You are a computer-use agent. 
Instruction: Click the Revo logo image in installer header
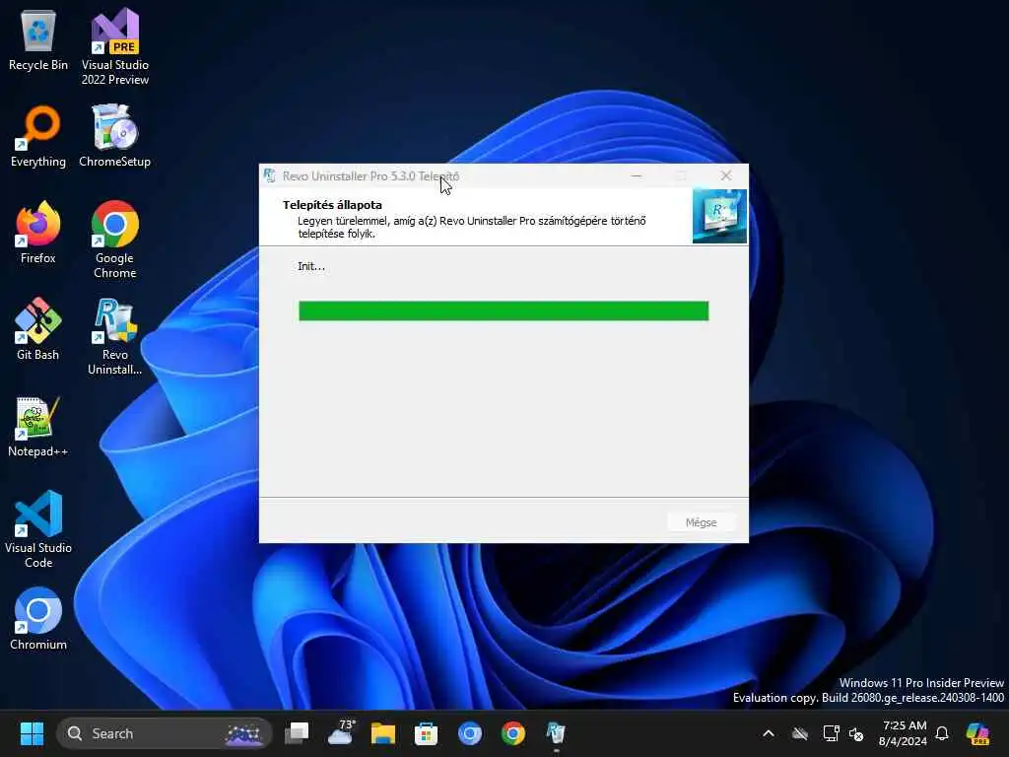719,216
